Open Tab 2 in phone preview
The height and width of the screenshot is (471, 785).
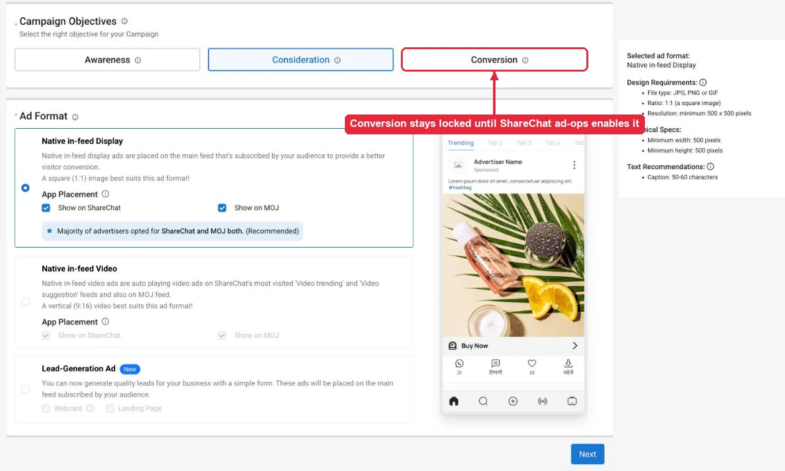495,143
